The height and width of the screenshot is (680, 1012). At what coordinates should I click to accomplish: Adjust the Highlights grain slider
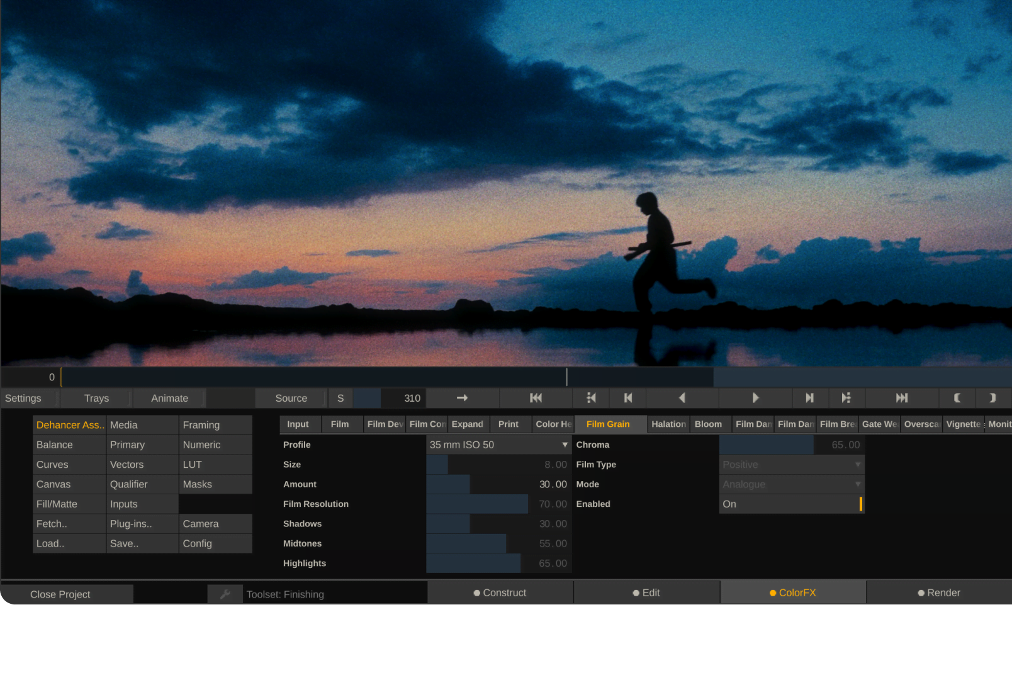[498, 563]
